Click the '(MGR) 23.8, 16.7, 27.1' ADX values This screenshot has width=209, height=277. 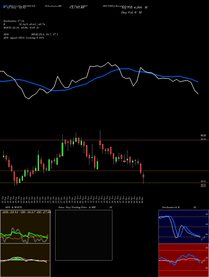44,34
